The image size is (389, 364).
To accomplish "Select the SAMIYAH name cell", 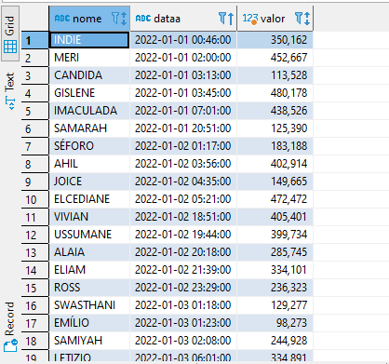I will 89,341.
